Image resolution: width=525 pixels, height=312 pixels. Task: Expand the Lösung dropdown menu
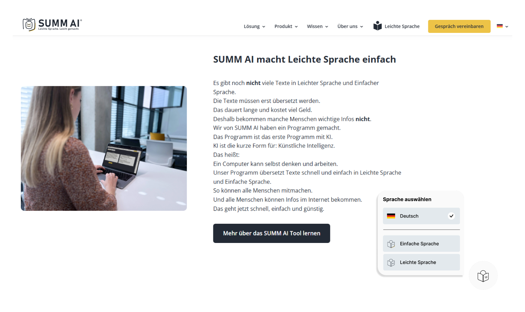click(x=254, y=26)
